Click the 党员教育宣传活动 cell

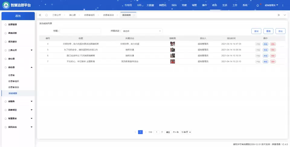130,61
